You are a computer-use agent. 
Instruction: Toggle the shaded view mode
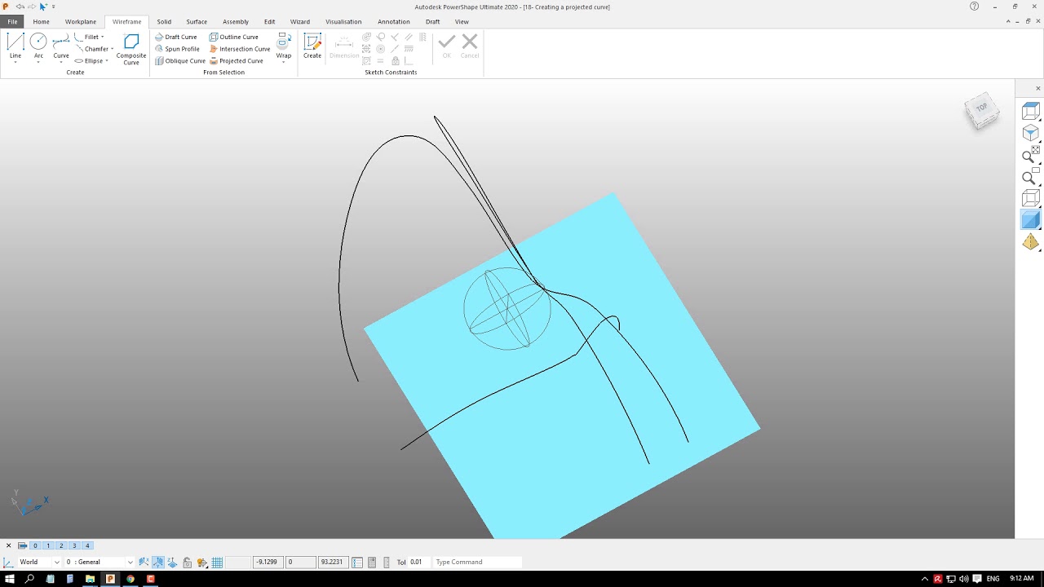pos(1031,220)
